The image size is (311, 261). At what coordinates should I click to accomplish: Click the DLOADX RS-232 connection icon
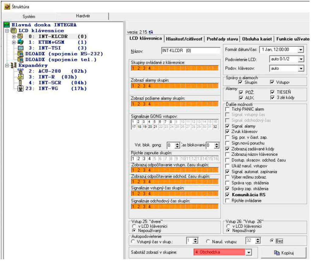[21, 54]
